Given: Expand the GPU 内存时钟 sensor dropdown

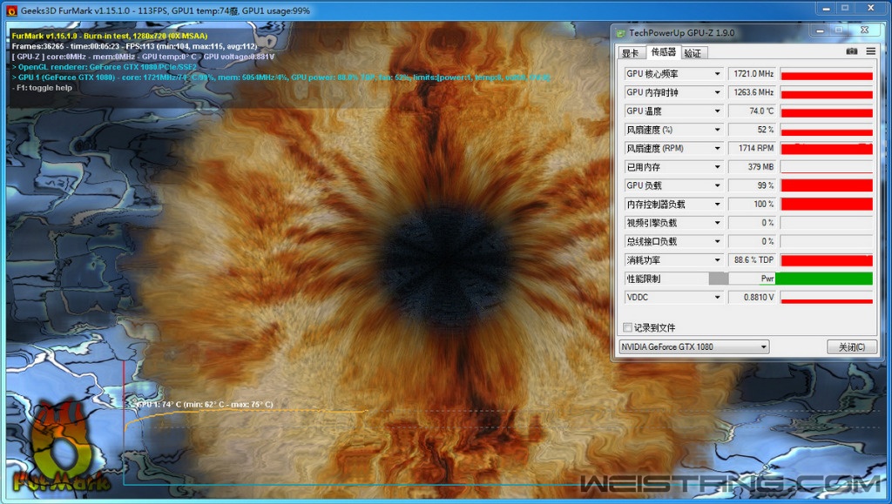Looking at the screenshot, I should [717, 92].
